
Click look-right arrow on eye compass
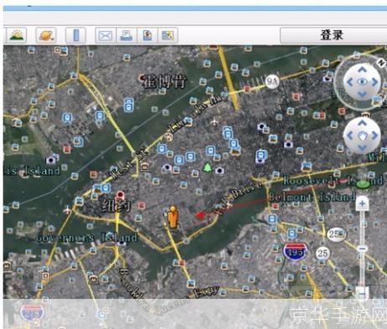coord(374,82)
